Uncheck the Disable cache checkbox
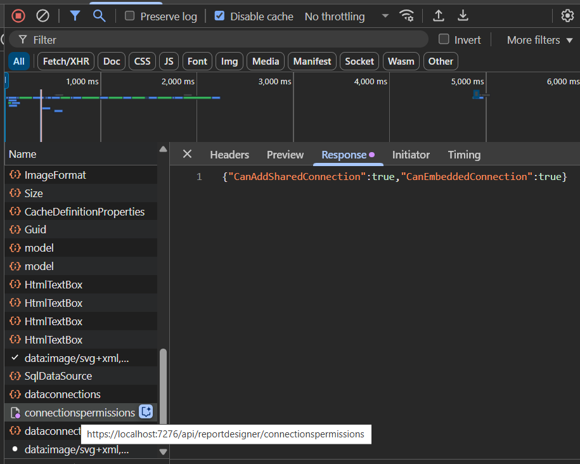Screen dimensions: 580x464 pyautogui.click(x=219, y=16)
